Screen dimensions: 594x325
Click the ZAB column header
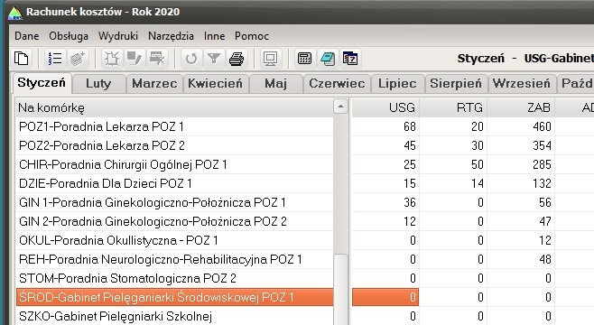tap(521, 107)
